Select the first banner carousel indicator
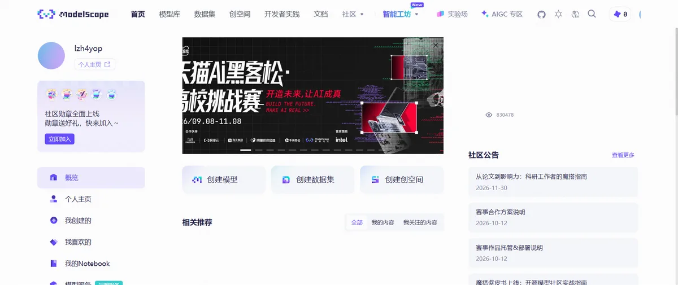 pyautogui.click(x=246, y=150)
